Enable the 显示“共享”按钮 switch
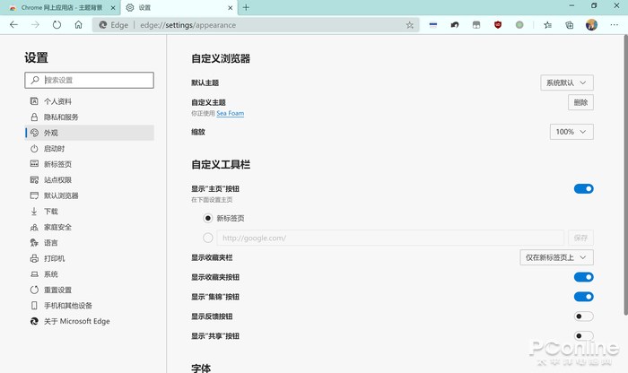The height and width of the screenshot is (373, 628). pos(583,335)
